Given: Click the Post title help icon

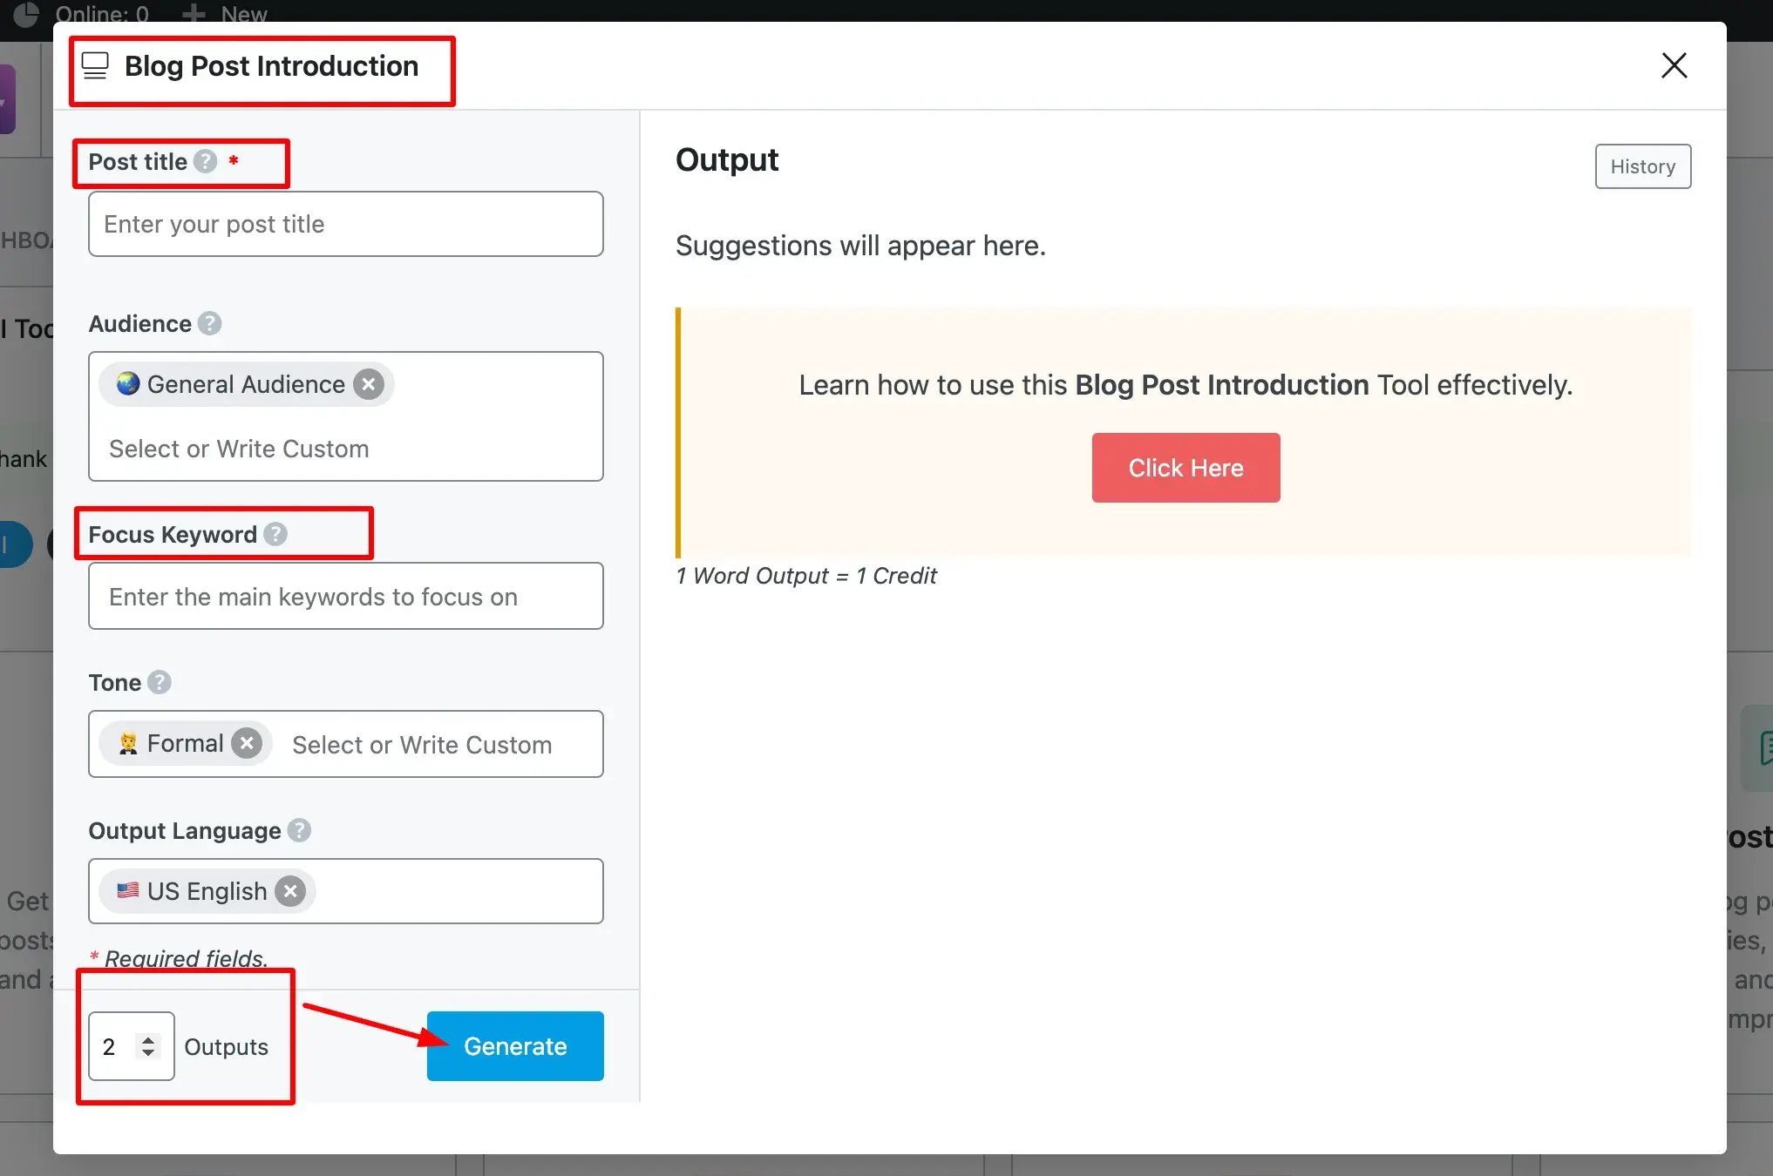Looking at the screenshot, I should [x=205, y=161].
